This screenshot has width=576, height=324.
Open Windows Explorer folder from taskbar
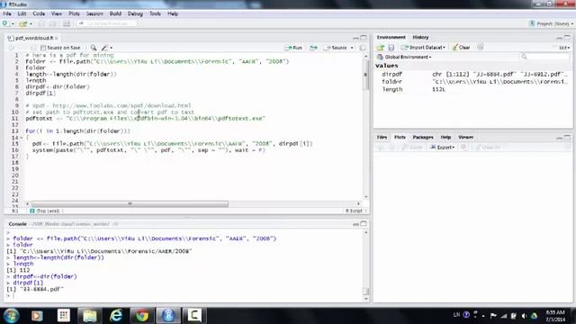(x=90, y=316)
